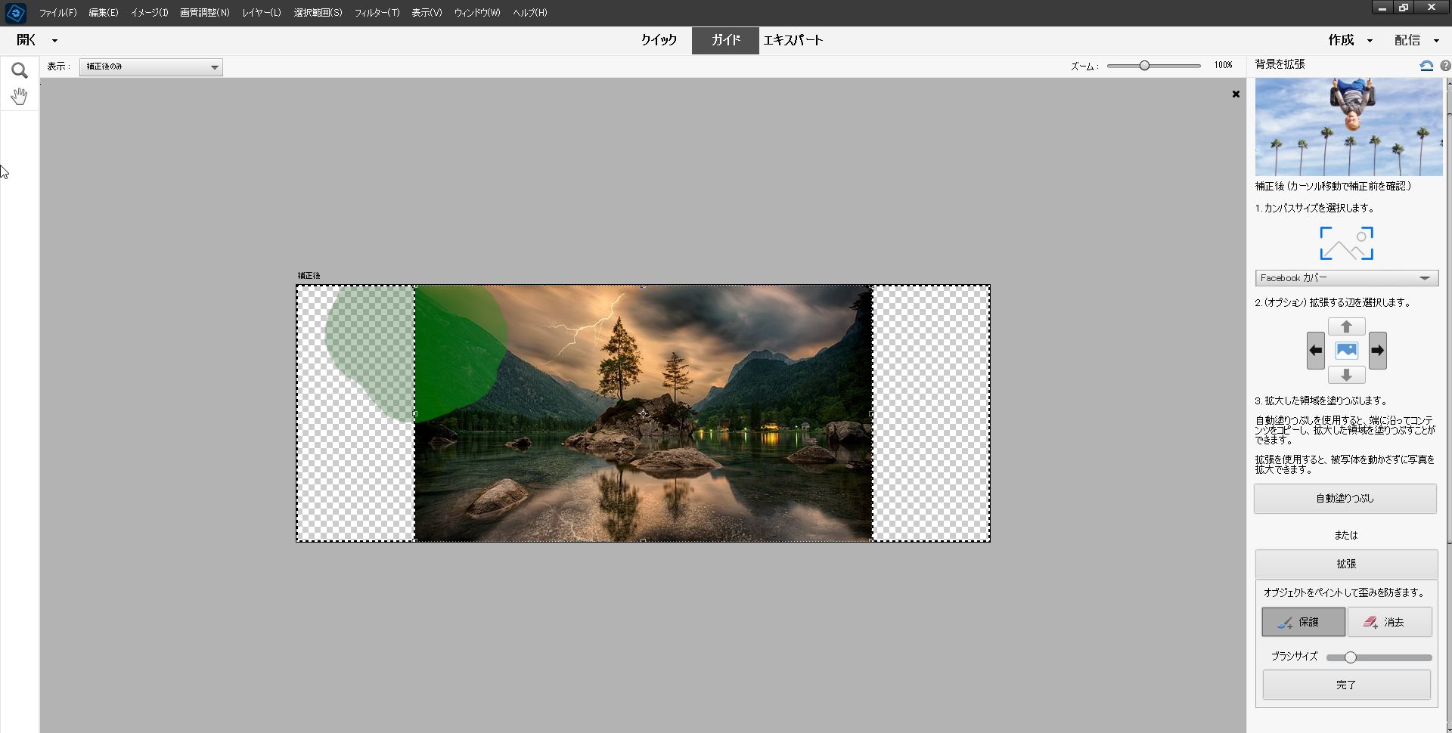Click the 拡張 extend button
The image size is (1452, 733).
(x=1346, y=564)
